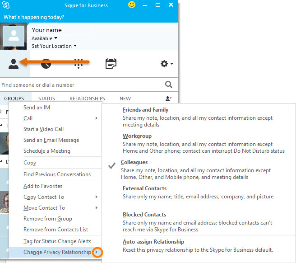The width and height of the screenshot is (296, 263).
Task: Set relationship to Blocked Contacts
Action: (x=144, y=215)
